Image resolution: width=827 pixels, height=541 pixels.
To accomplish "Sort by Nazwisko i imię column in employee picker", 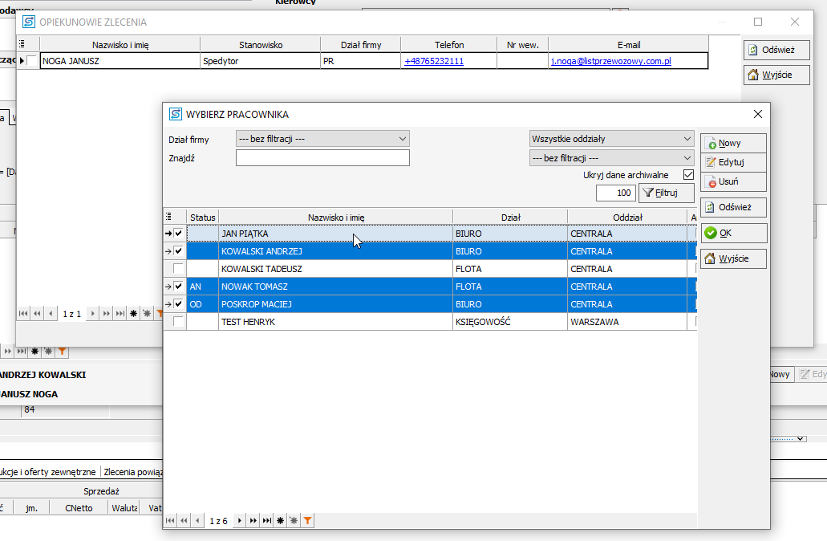I will pos(336,217).
